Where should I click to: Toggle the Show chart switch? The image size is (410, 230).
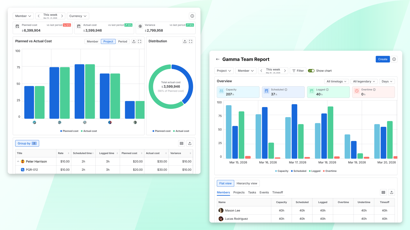coord(311,71)
